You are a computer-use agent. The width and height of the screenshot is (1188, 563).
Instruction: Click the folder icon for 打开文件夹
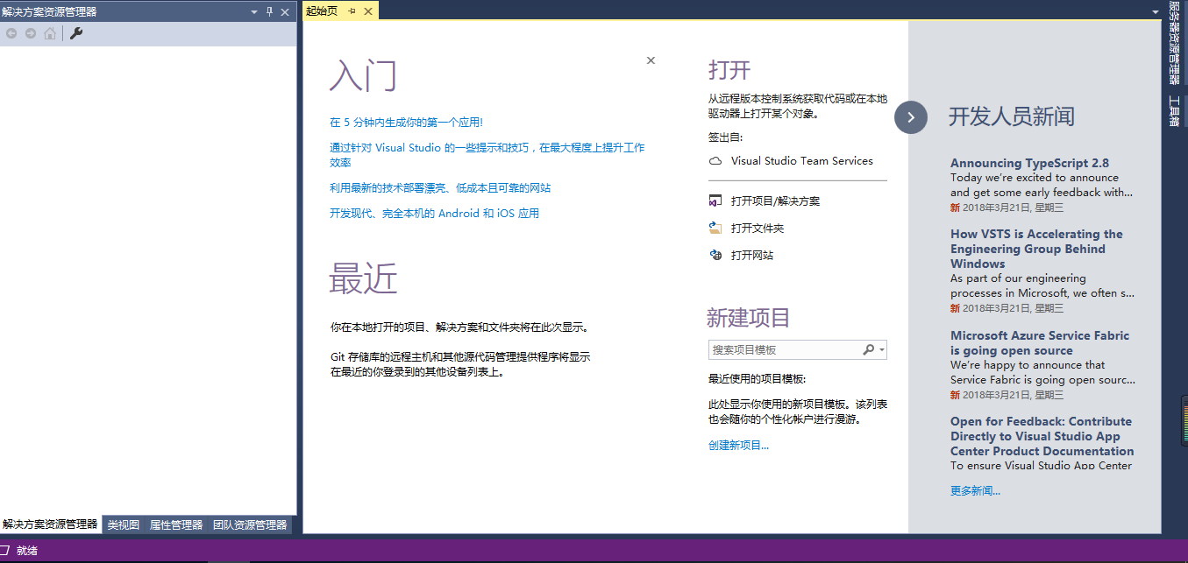715,228
